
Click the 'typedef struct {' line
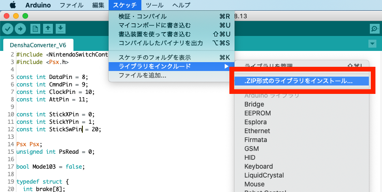(43, 182)
